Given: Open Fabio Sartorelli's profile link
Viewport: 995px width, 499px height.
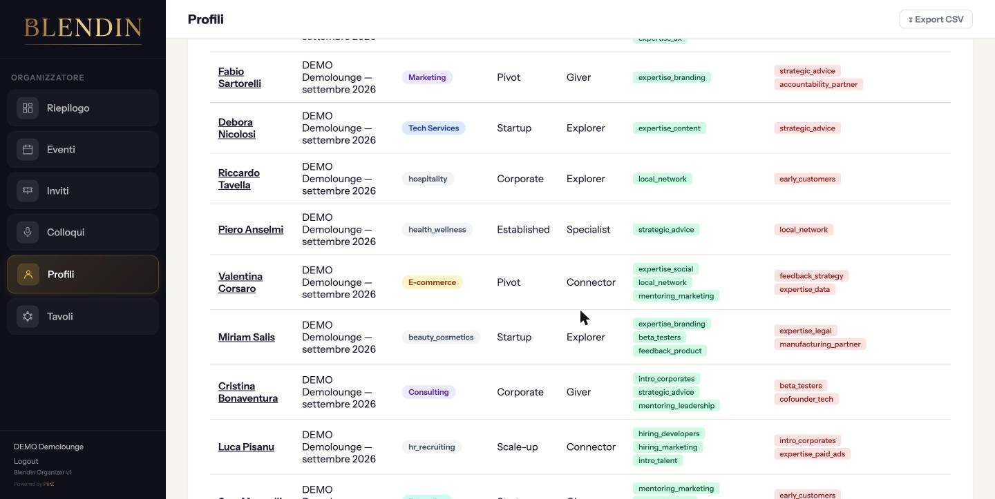Looking at the screenshot, I should tap(240, 77).
